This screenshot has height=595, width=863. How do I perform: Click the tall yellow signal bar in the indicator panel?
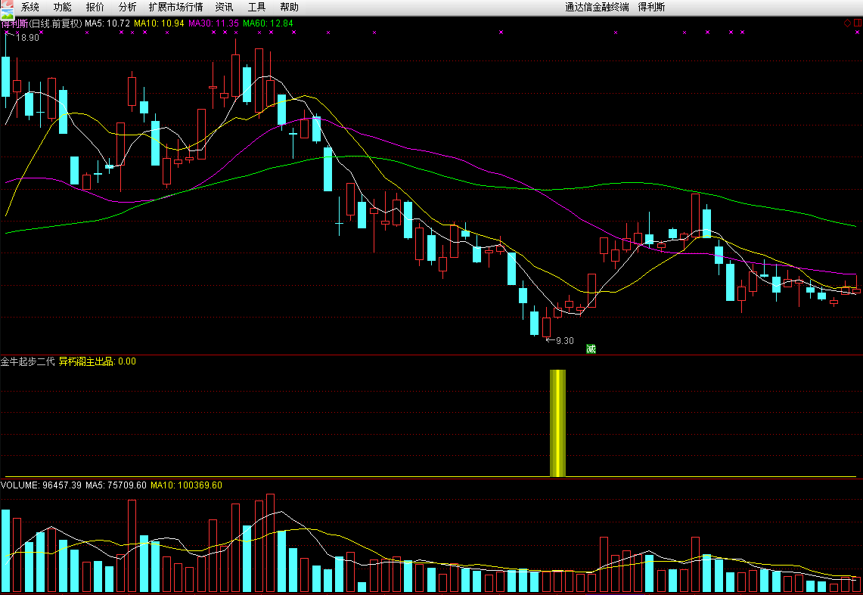pos(557,423)
